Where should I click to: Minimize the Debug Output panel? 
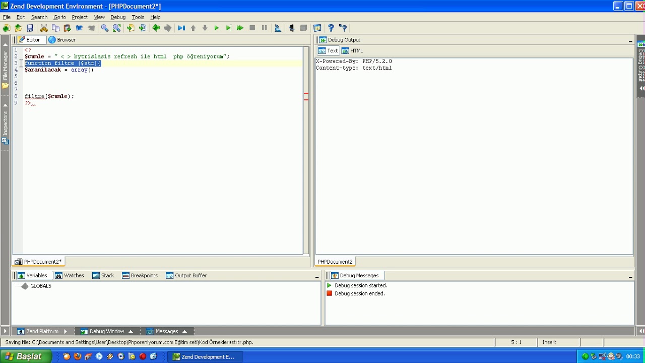(x=630, y=41)
